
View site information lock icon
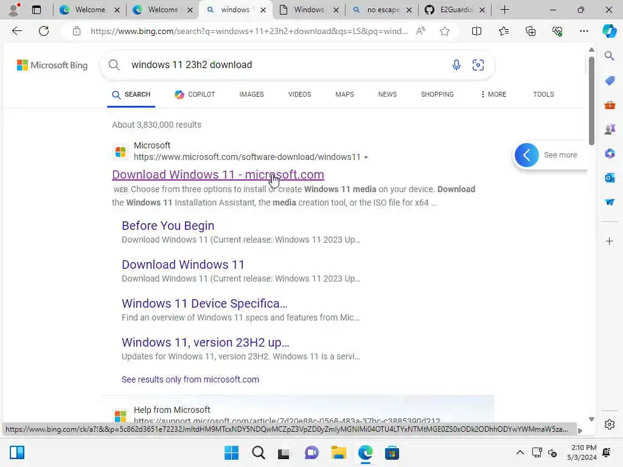point(77,31)
